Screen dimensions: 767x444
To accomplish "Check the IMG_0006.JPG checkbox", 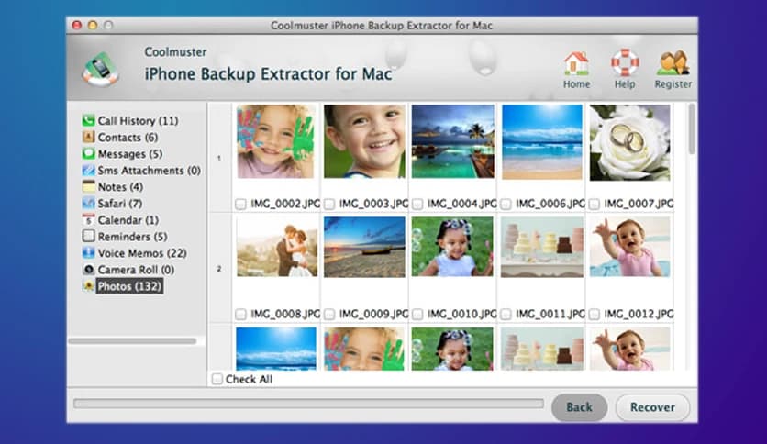I will (x=506, y=204).
